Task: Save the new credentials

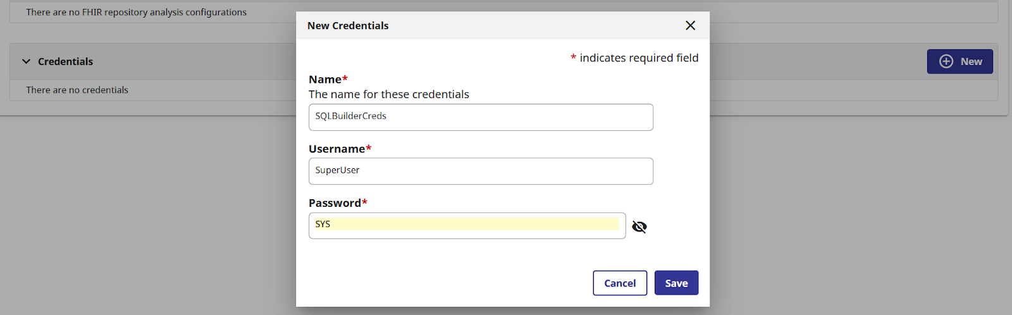Action: pos(676,283)
